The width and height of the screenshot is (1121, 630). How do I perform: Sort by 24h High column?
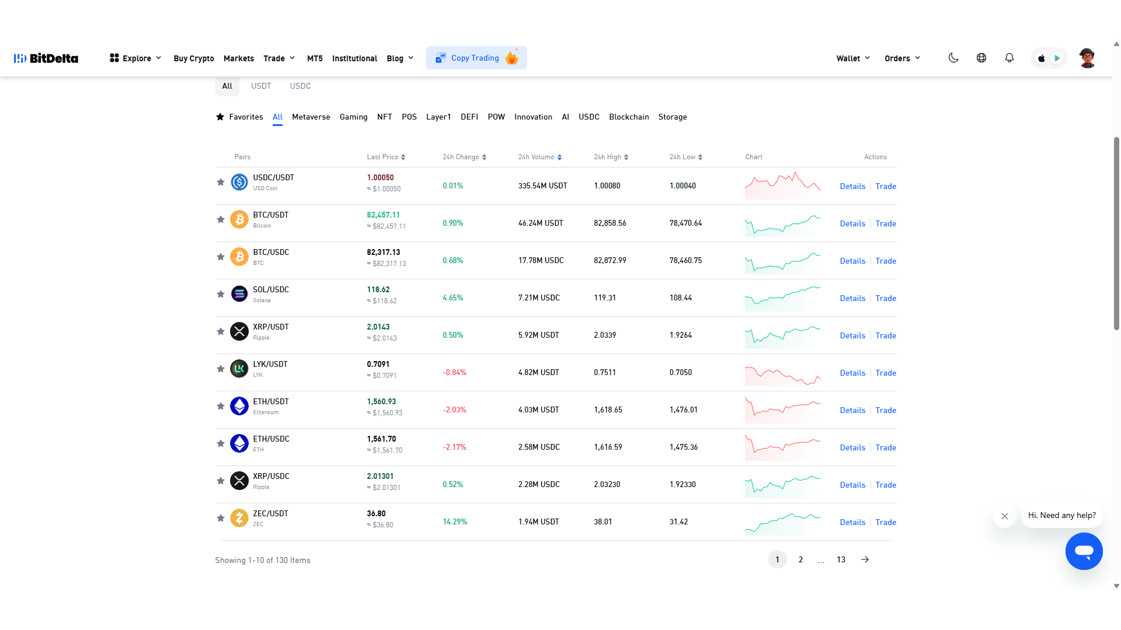point(611,157)
